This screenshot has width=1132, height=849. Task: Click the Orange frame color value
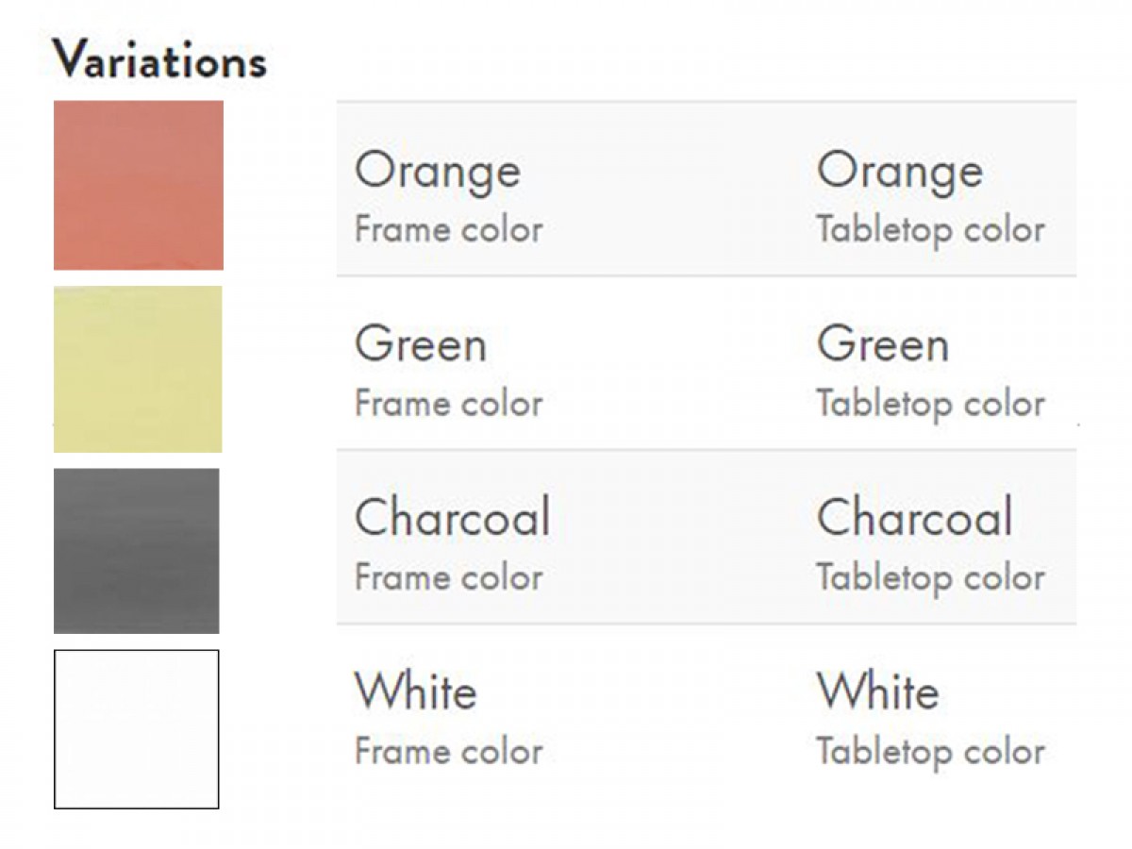pyautogui.click(x=438, y=173)
